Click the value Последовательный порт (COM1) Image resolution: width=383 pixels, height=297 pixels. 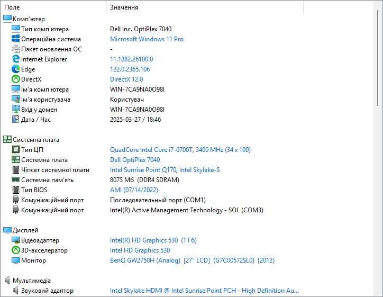coord(158,200)
